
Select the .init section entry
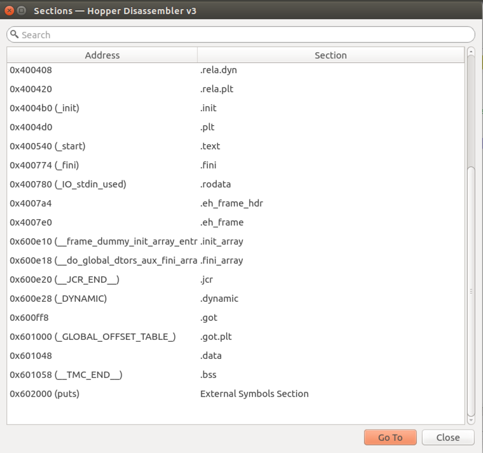pos(208,108)
